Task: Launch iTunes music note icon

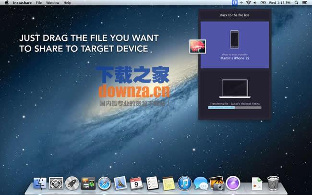Action: pyautogui.click(x=185, y=183)
